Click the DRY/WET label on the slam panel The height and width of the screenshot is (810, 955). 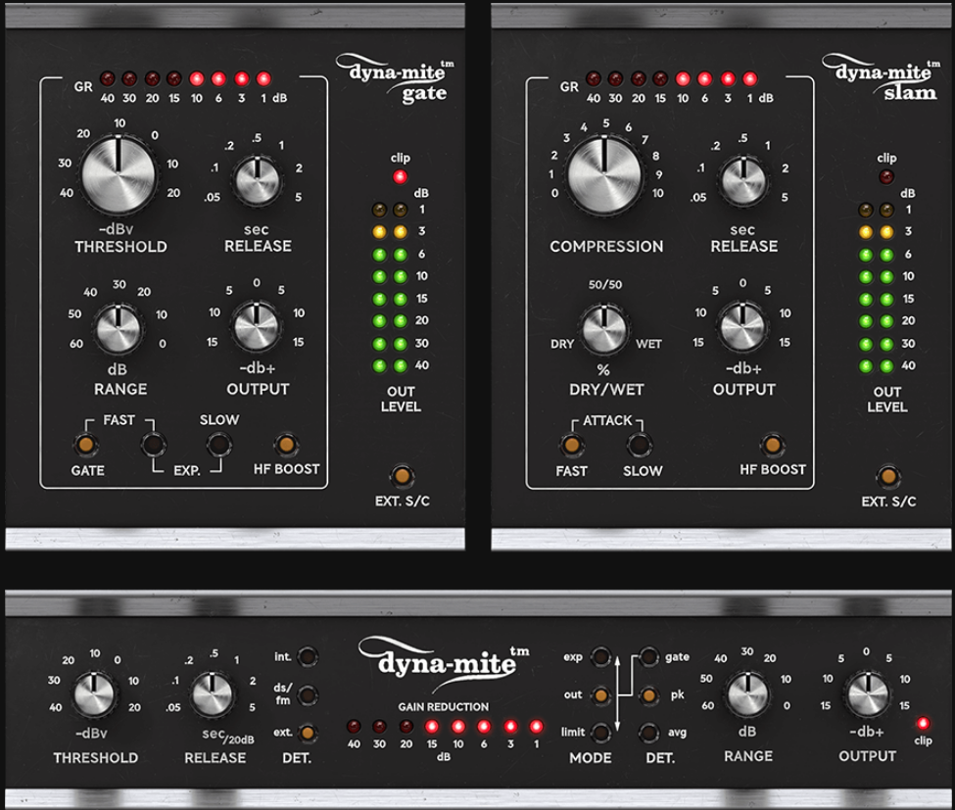(606, 390)
